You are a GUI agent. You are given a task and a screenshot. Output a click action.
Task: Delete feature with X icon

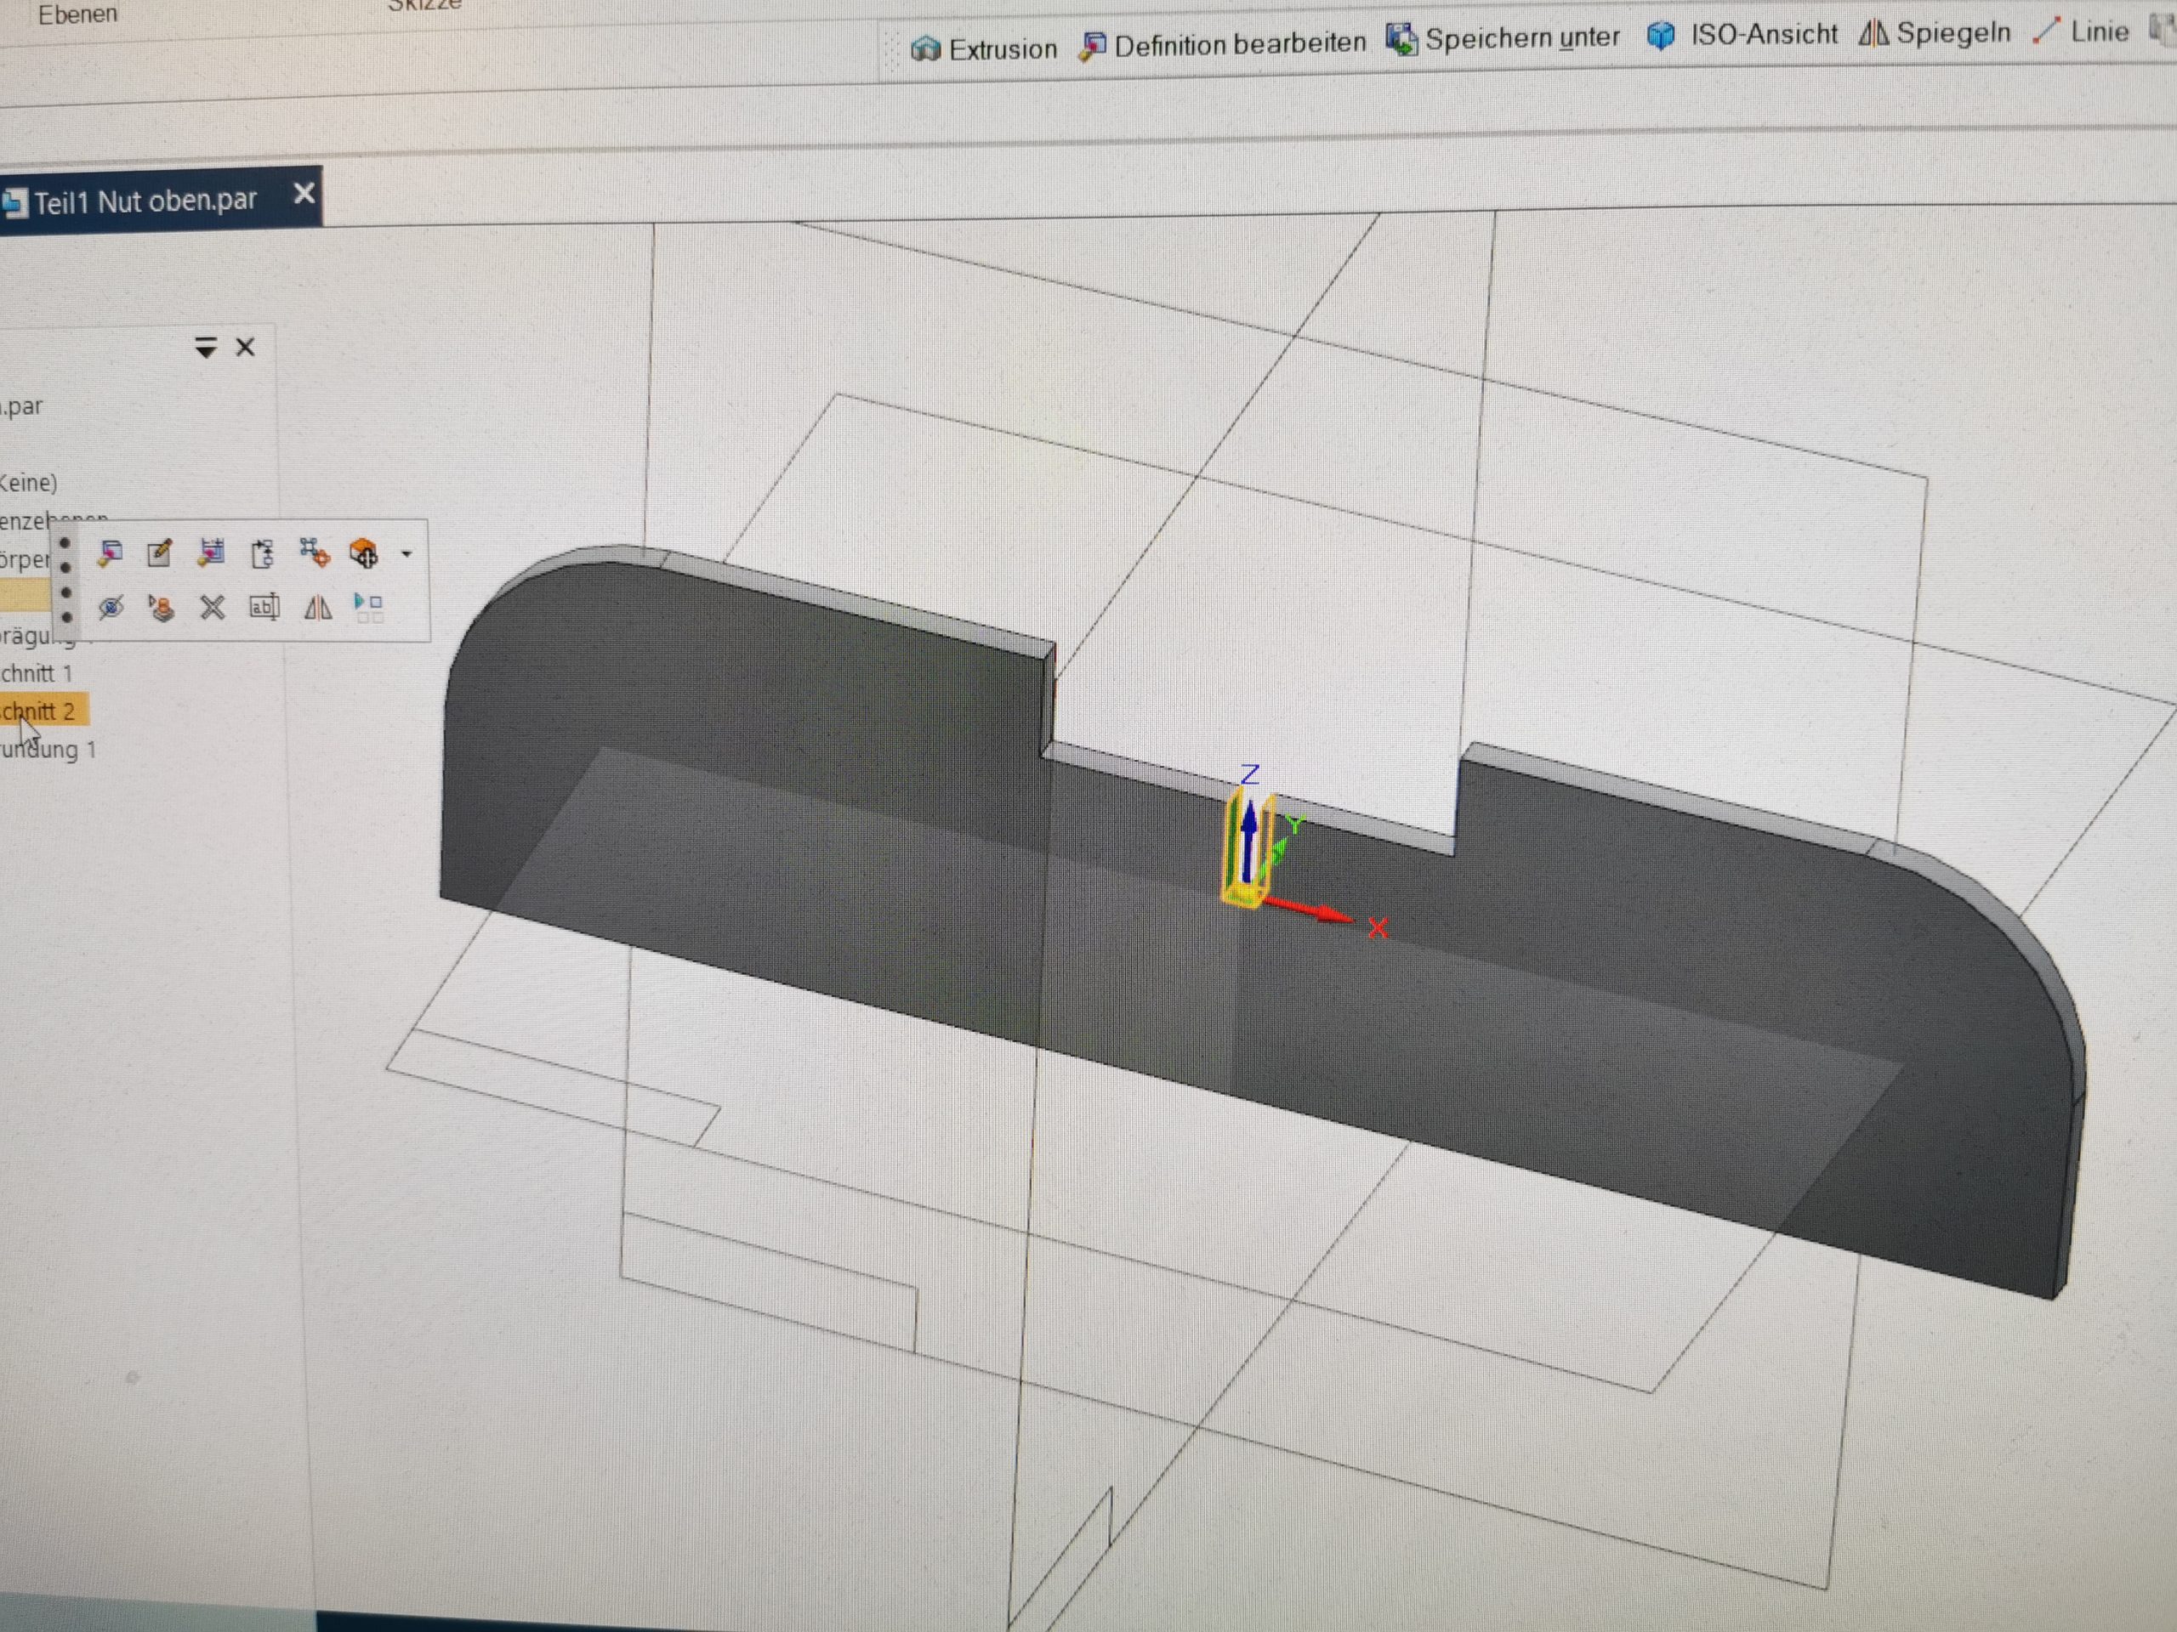click(x=213, y=608)
